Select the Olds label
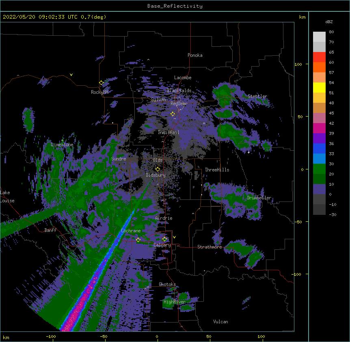Image resolution: width=350 pixels, height=342 pixels. 158,160
